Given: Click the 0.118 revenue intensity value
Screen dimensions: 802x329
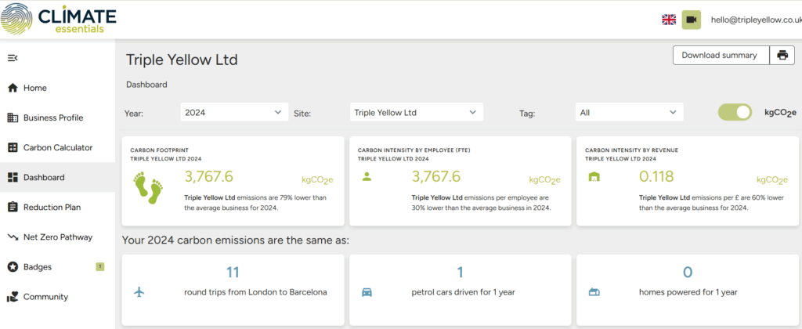Looking at the screenshot, I should click(656, 176).
